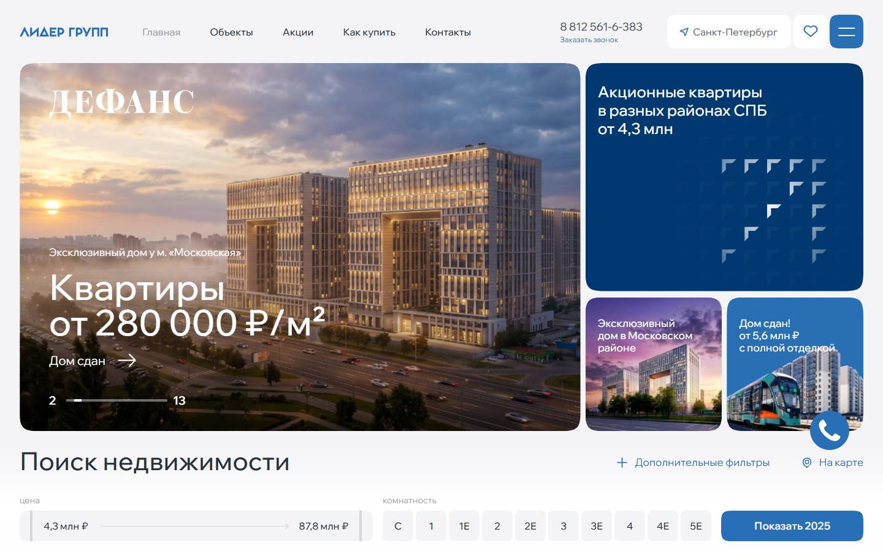The height and width of the screenshot is (551, 883).
Task: Open the Объекты menu item
Action: [231, 32]
